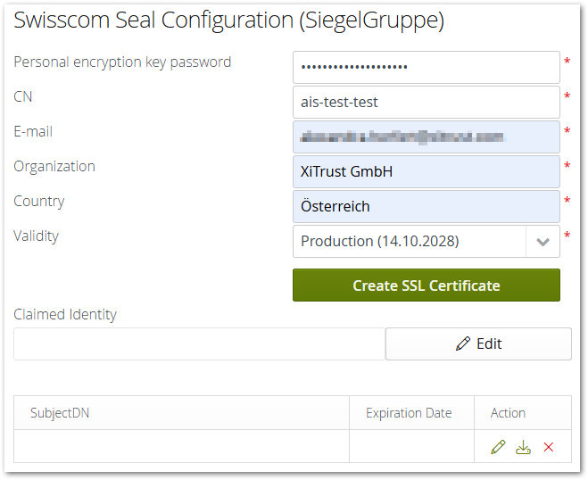Click into the CN field containing ais-test-test
Viewport: 588px width, 480px height.
(426, 102)
